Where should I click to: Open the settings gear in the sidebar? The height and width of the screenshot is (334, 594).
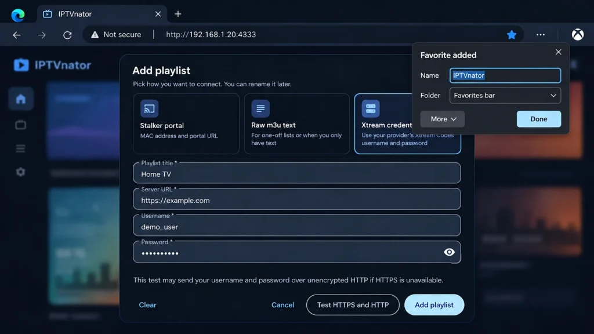click(21, 172)
